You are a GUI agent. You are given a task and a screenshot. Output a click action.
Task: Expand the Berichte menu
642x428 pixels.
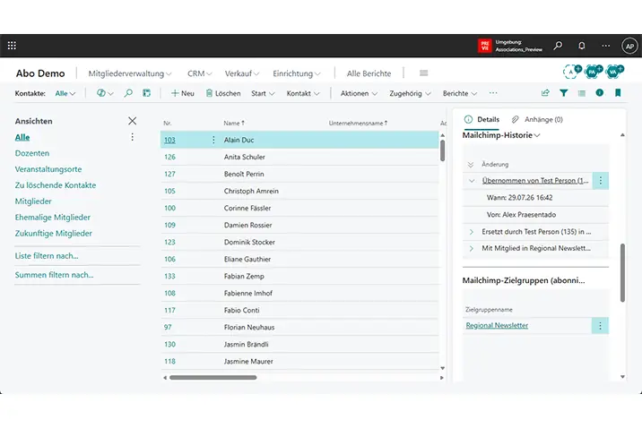460,93
